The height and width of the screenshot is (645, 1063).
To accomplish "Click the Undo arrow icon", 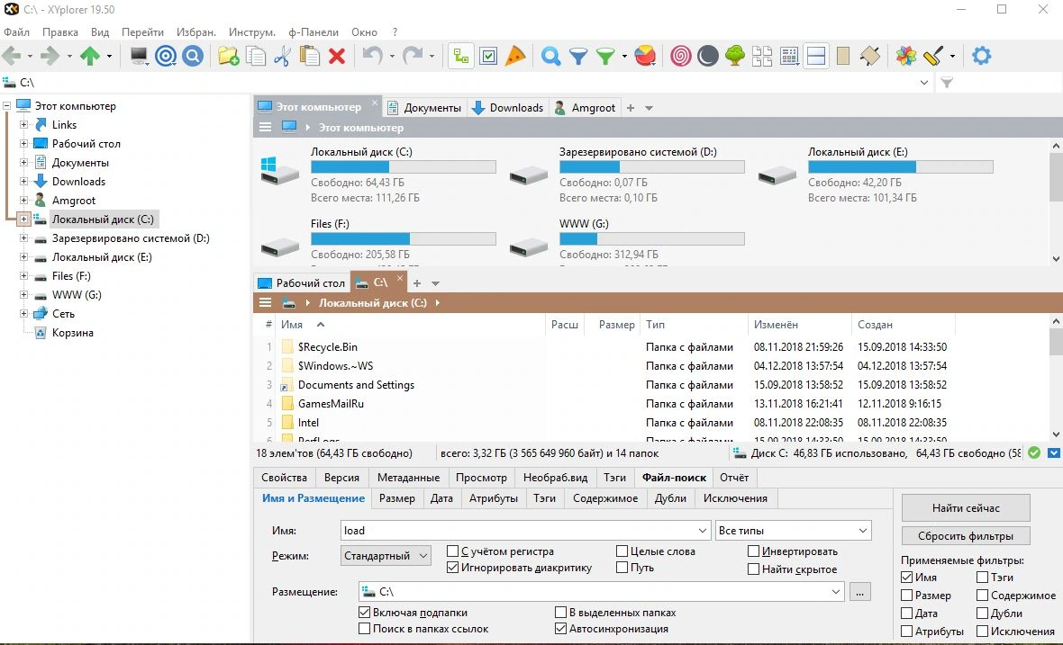I will click(372, 55).
